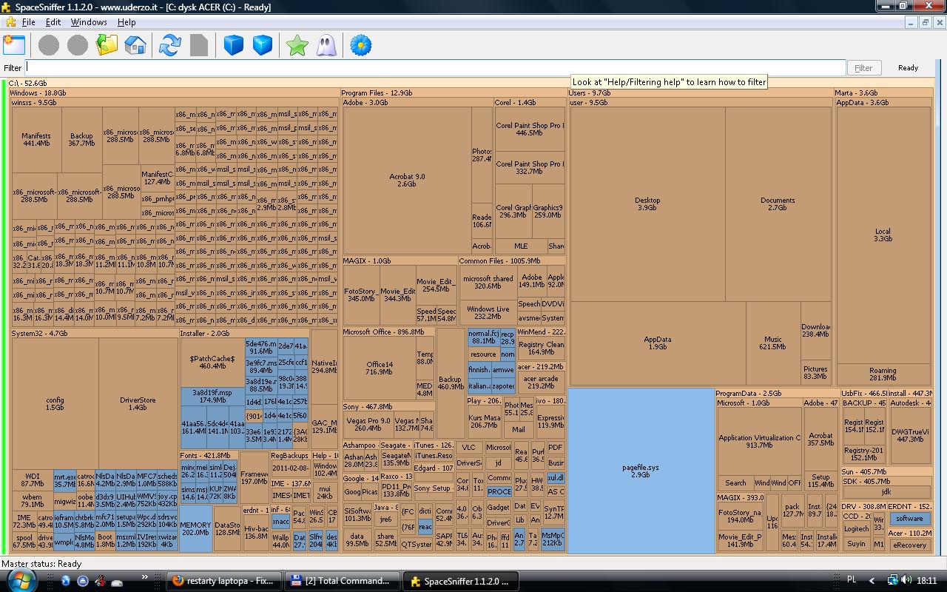
Task: Select the DriverStore 1.4Gb block
Action: [x=138, y=403]
